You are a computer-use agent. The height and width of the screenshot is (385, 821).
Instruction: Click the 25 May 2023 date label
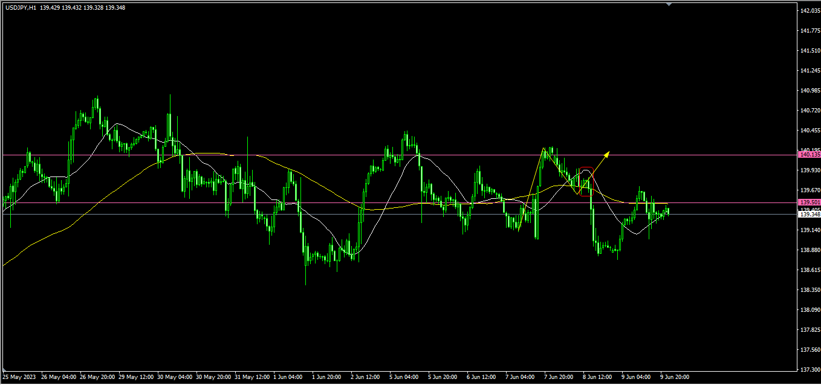coord(19,377)
